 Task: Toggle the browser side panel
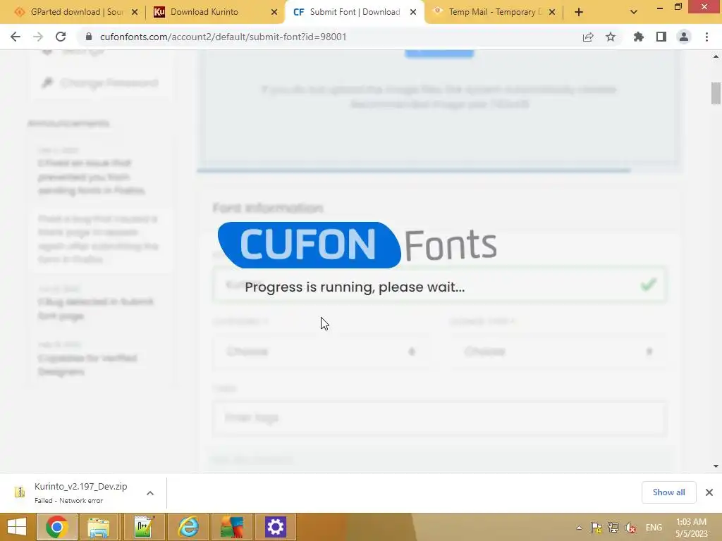tap(661, 37)
